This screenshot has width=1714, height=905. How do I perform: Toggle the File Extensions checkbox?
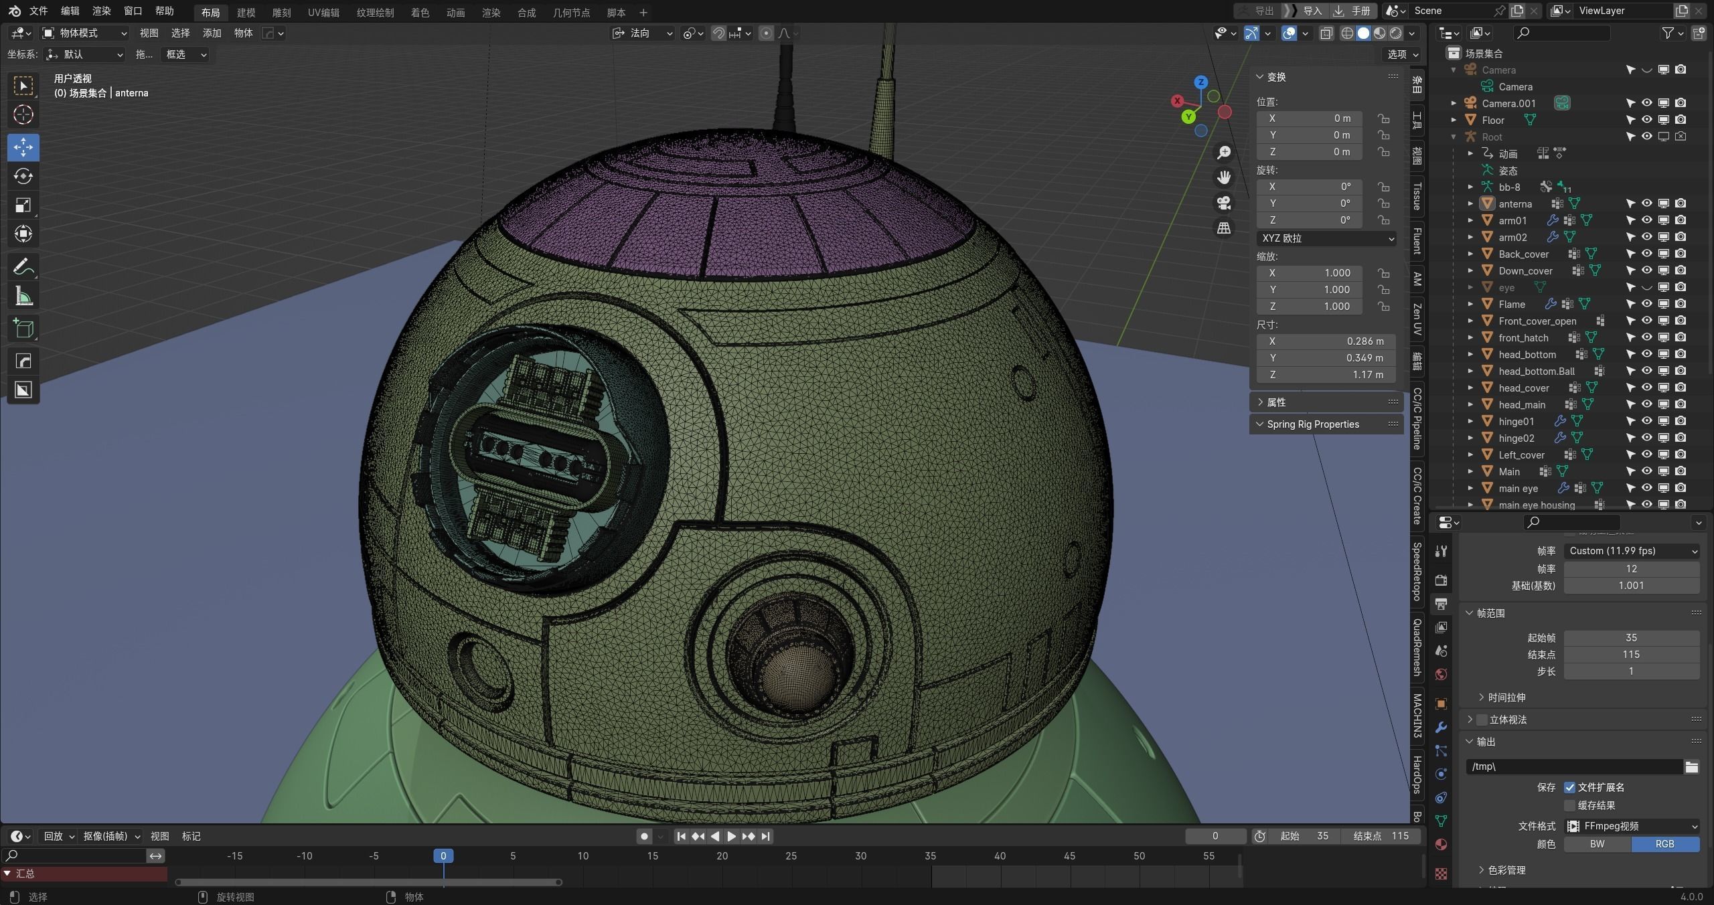pyautogui.click(x=1569, y=787)
